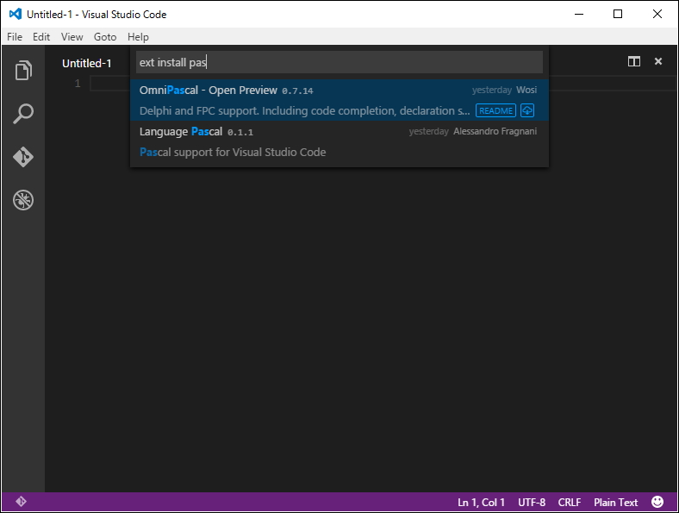Select OmniPascal - Open Preview extension

(339, 100)
